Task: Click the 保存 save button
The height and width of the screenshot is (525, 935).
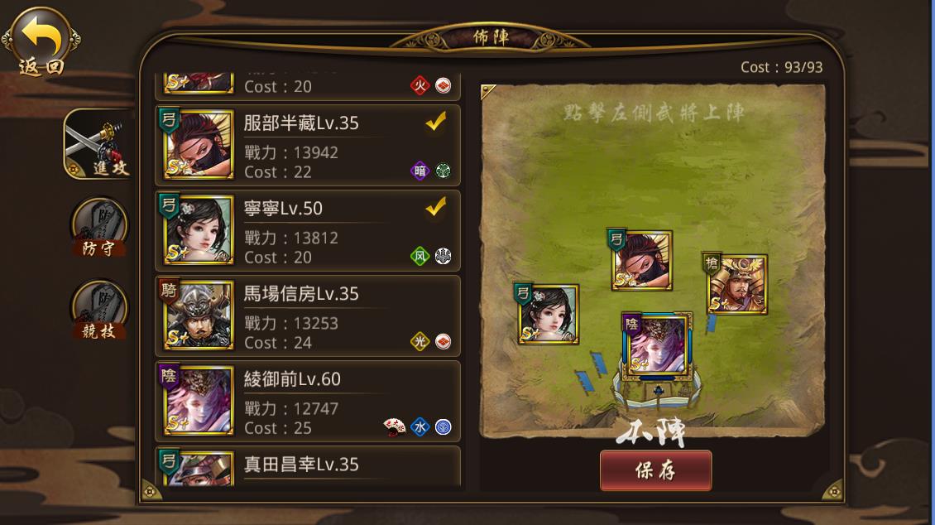Action: [655, 470]
